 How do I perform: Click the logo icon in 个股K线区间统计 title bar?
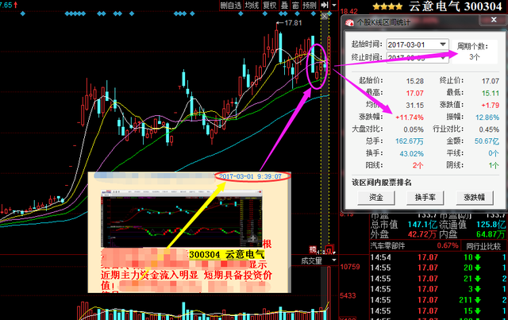349,22
